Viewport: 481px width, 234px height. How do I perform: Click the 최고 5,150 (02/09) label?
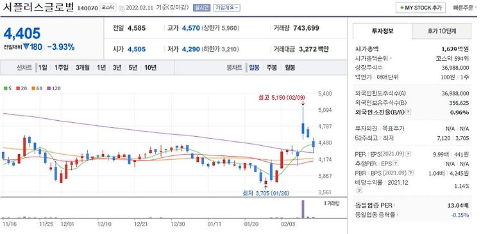pyautogui.click(x=282, y=98)
